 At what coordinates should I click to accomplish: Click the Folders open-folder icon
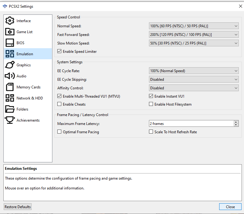tap(10, 109)
